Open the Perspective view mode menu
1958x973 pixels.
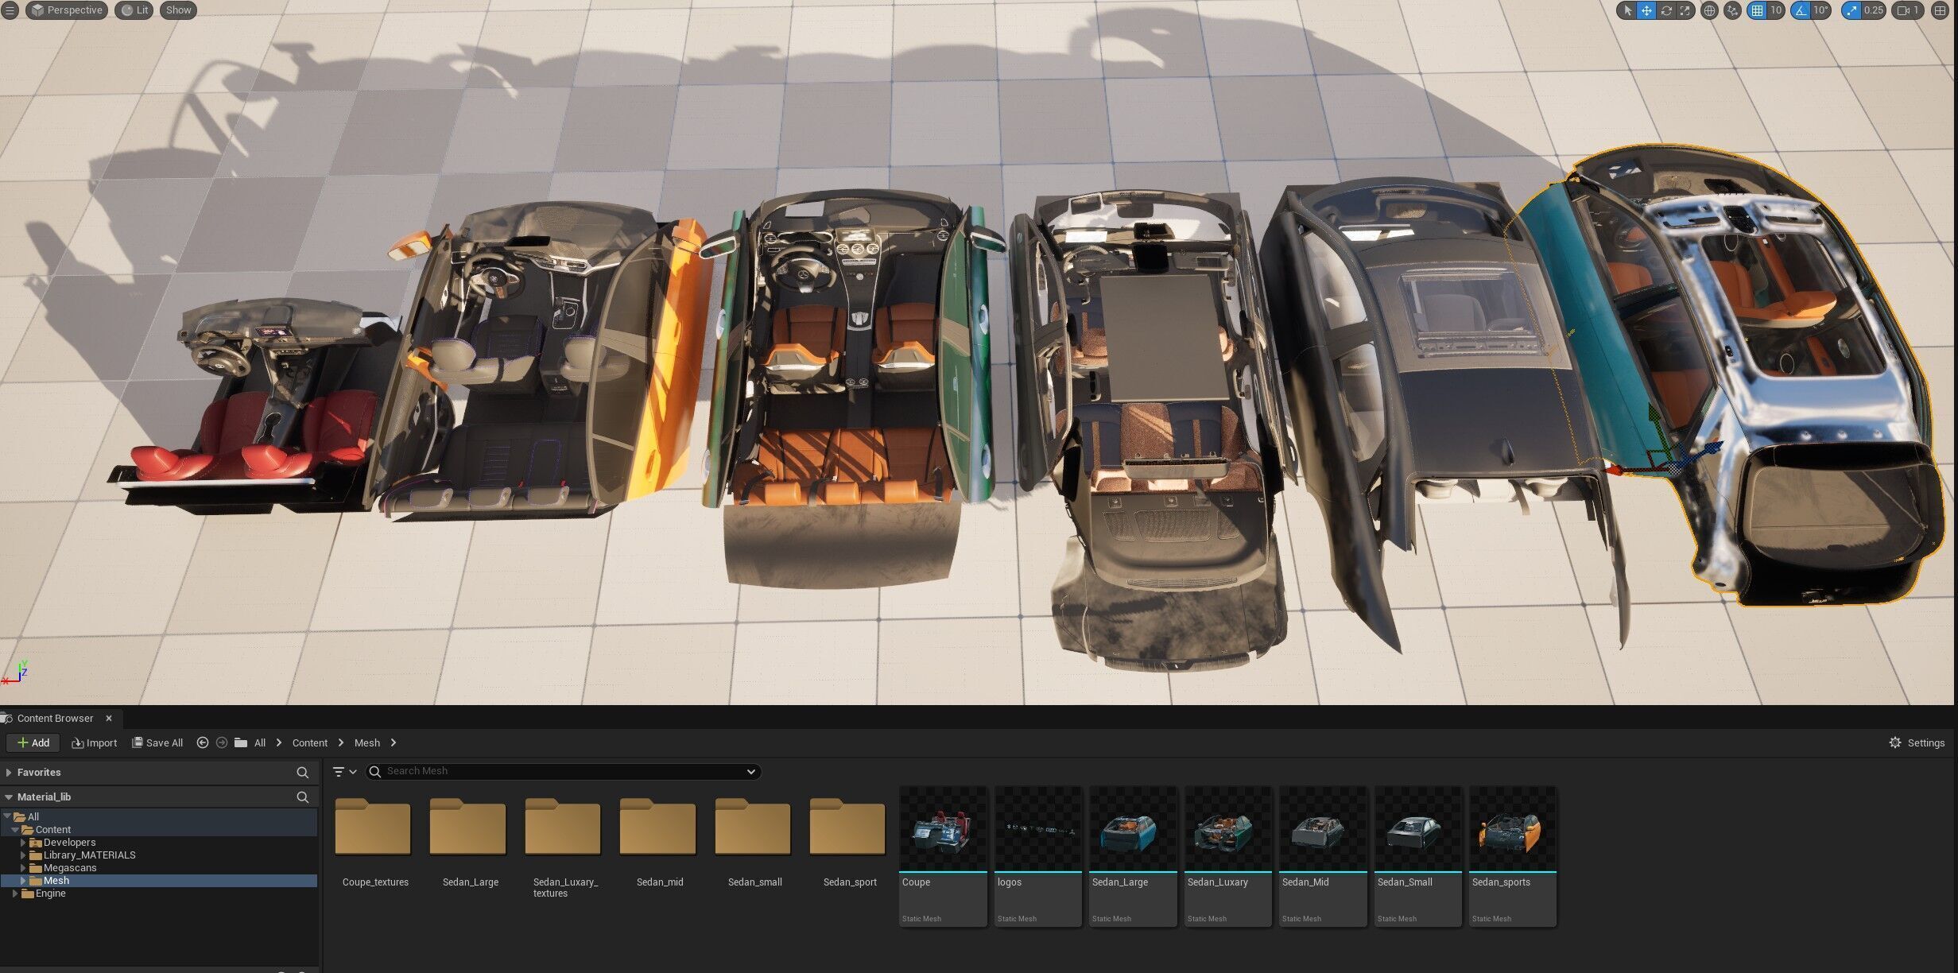[x=67, y=10]
